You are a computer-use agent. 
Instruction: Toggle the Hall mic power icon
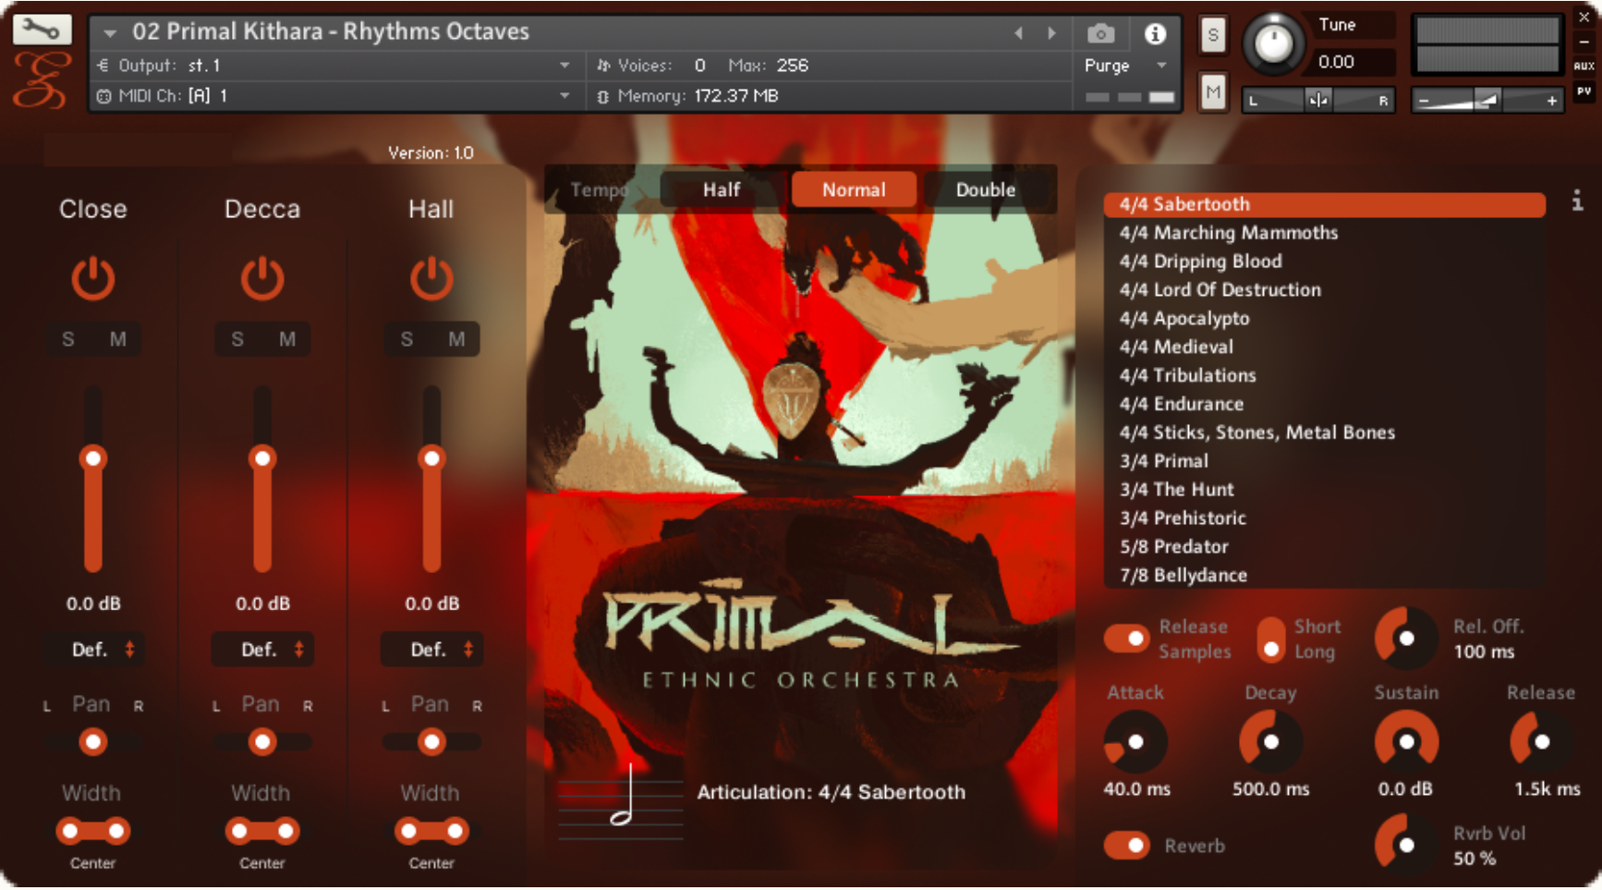[431, 278]
